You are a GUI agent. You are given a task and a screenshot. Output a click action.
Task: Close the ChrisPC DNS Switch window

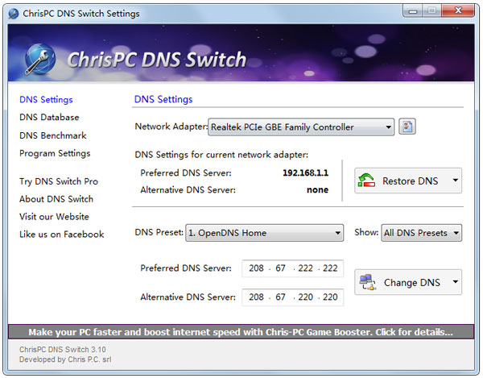click(458, 10)
